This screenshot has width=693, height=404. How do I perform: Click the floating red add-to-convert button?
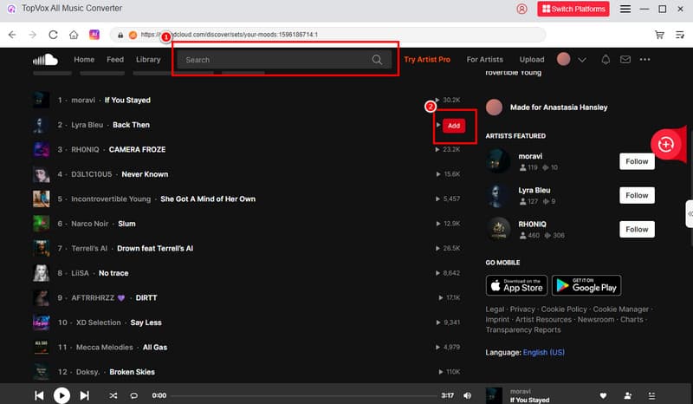point(665,144)
